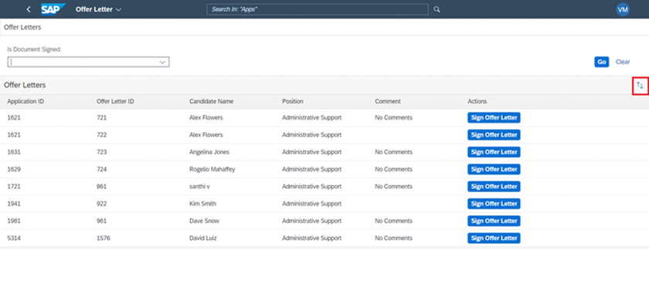Select No Comments in santhi v row
The height and width of the screenshot is (301, 649).
click(393, 187)
